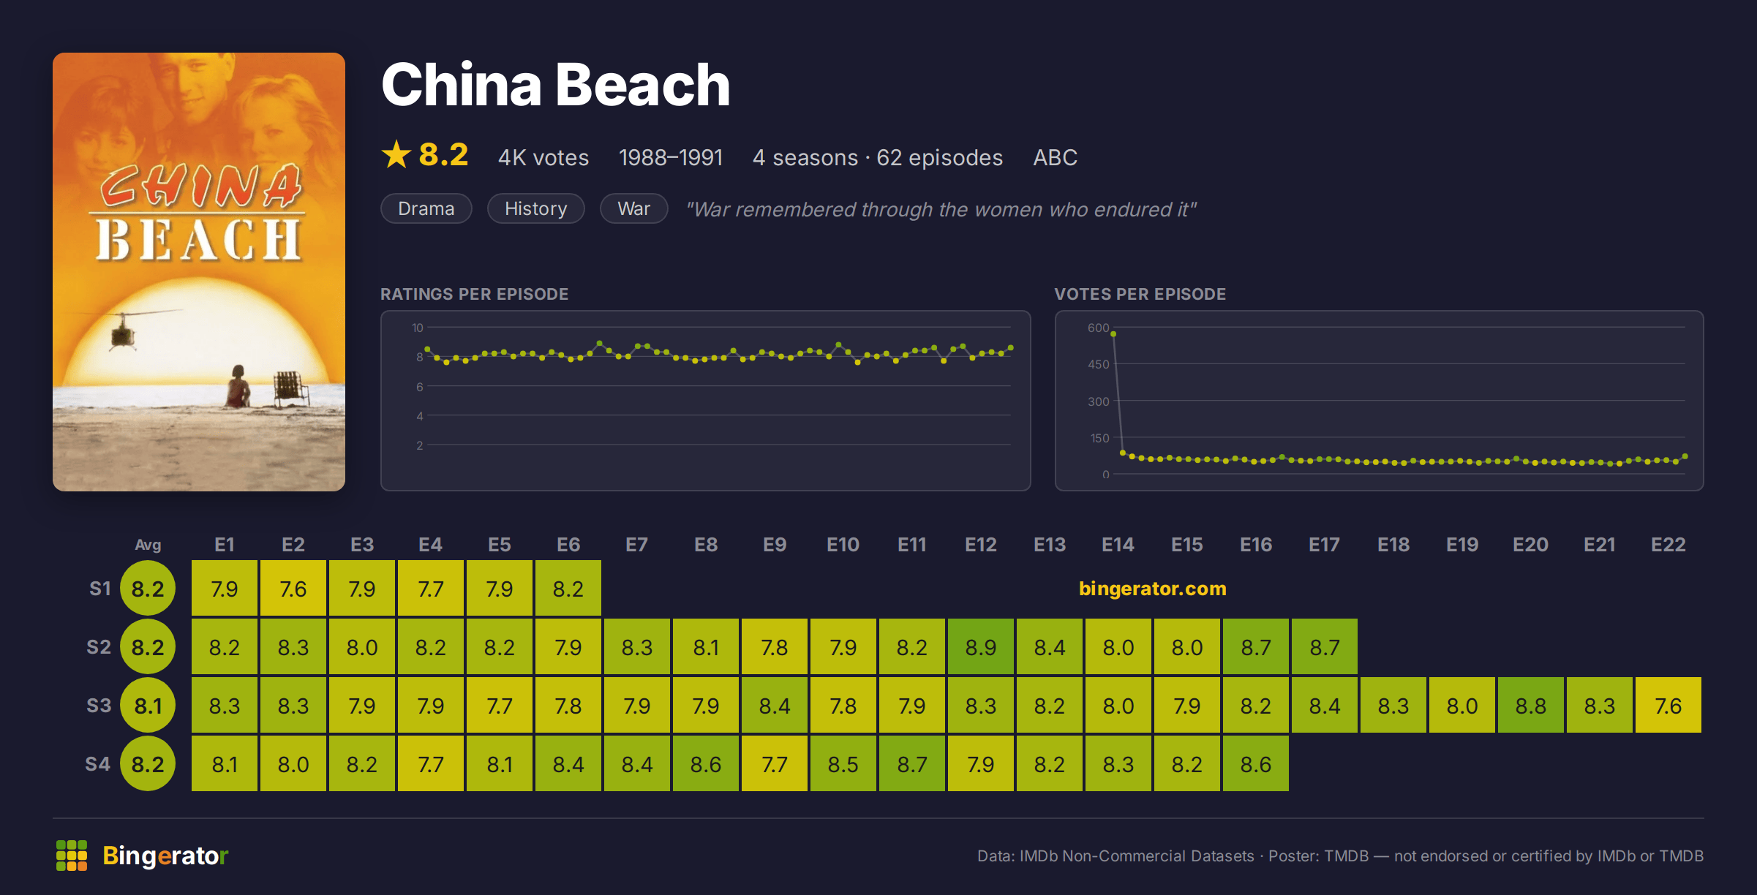Viewport: 1757px width, 895px height.
Task: Click the E10 column header
Action: [x=843, y=545]
